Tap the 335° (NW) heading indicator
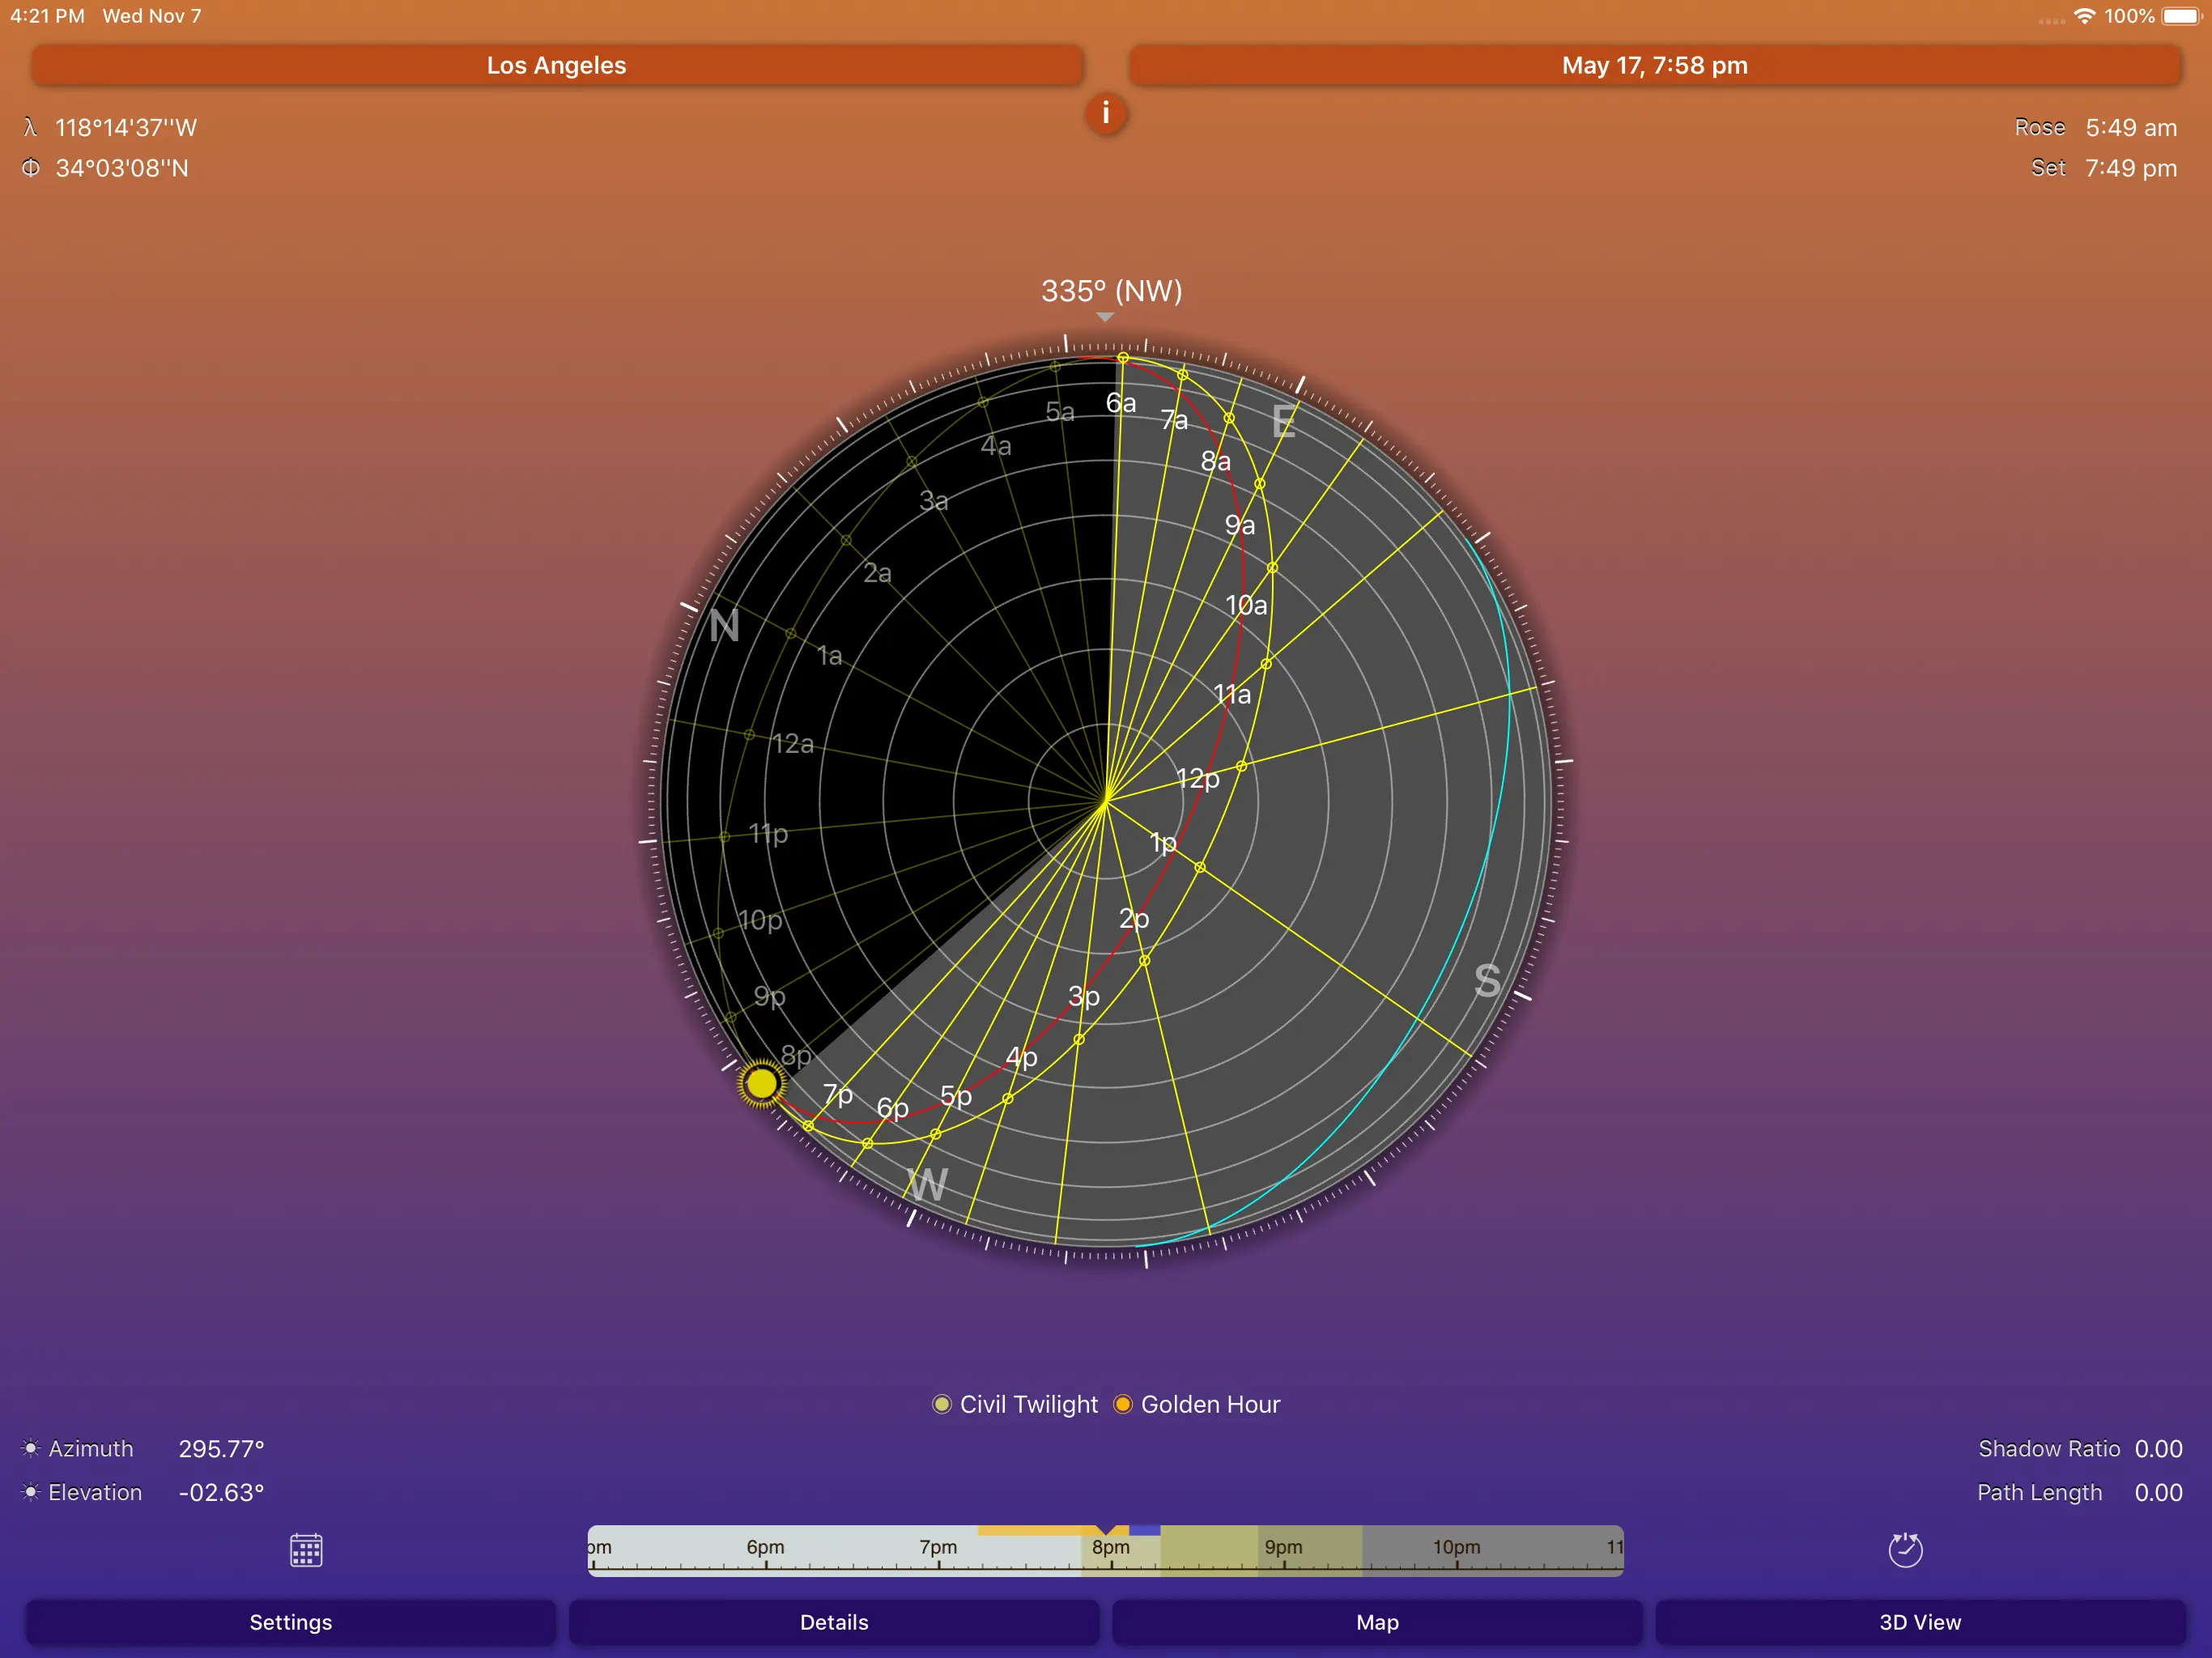 coord(1111,291)
